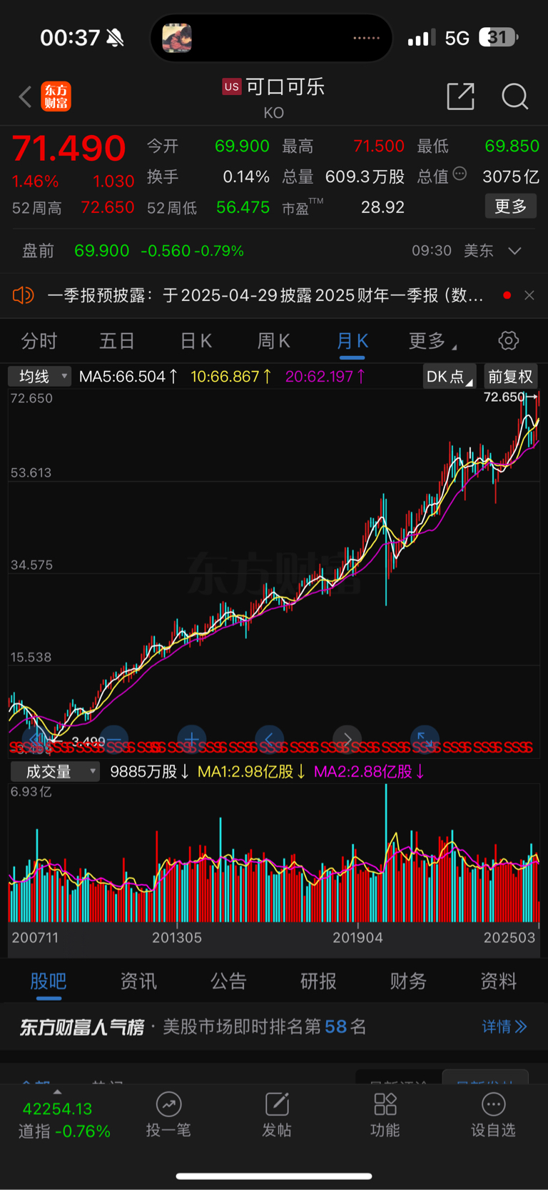Switch to the 周K chart tab
The image size is (548, 1190).
tap(273, 341)
